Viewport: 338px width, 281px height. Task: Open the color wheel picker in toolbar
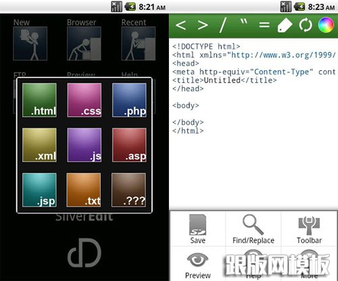tap(326, 25)
